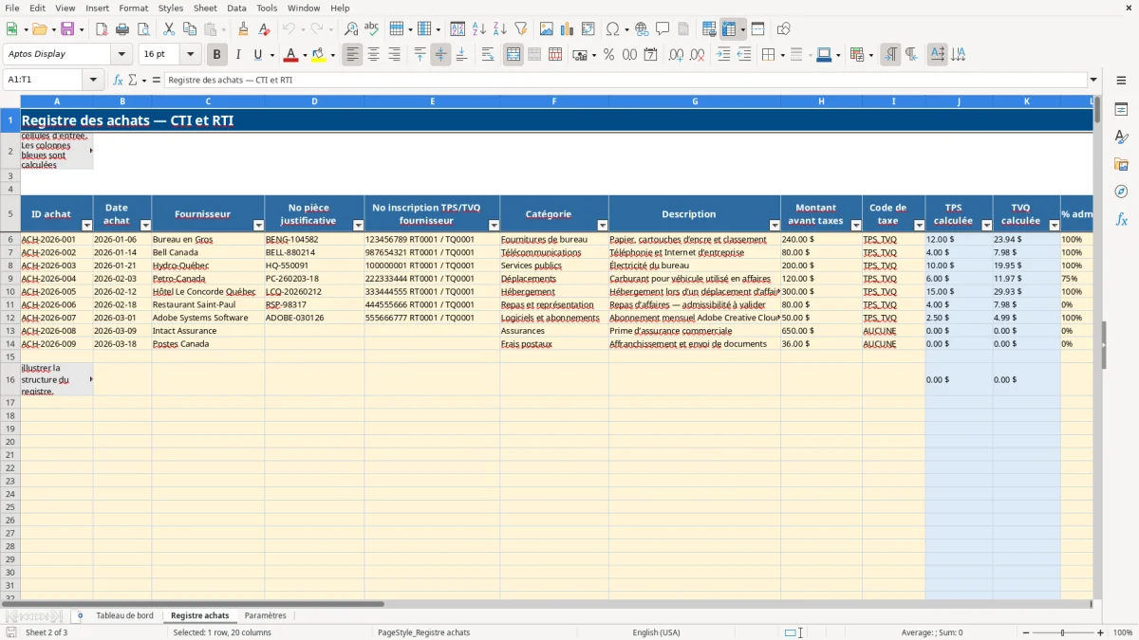Open the font color dropdown arrow

pos(305,55)
